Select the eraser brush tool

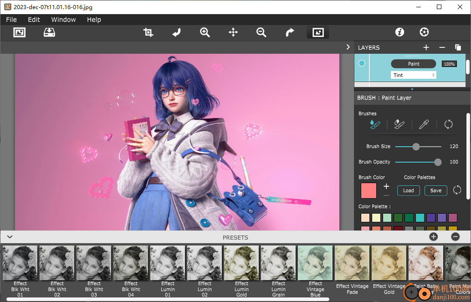pos(399,124)
